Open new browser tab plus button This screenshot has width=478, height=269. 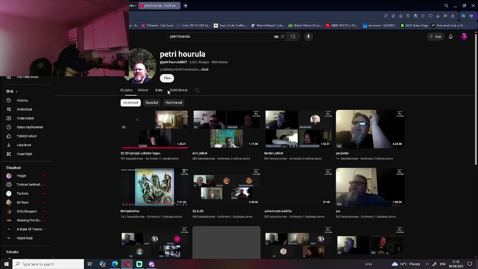tap(185, 6)
